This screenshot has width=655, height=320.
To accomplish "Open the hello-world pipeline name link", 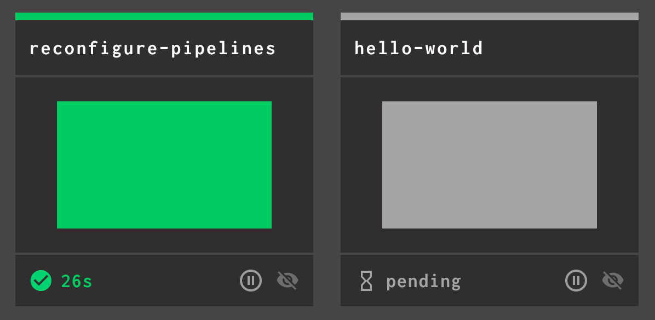I will tap(419, 49).
